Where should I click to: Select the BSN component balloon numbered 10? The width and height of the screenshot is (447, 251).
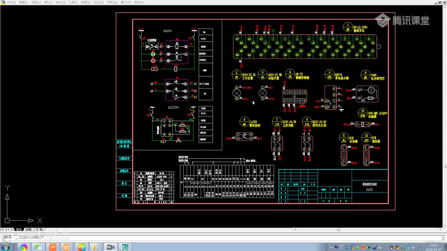[x=363, y=113]
